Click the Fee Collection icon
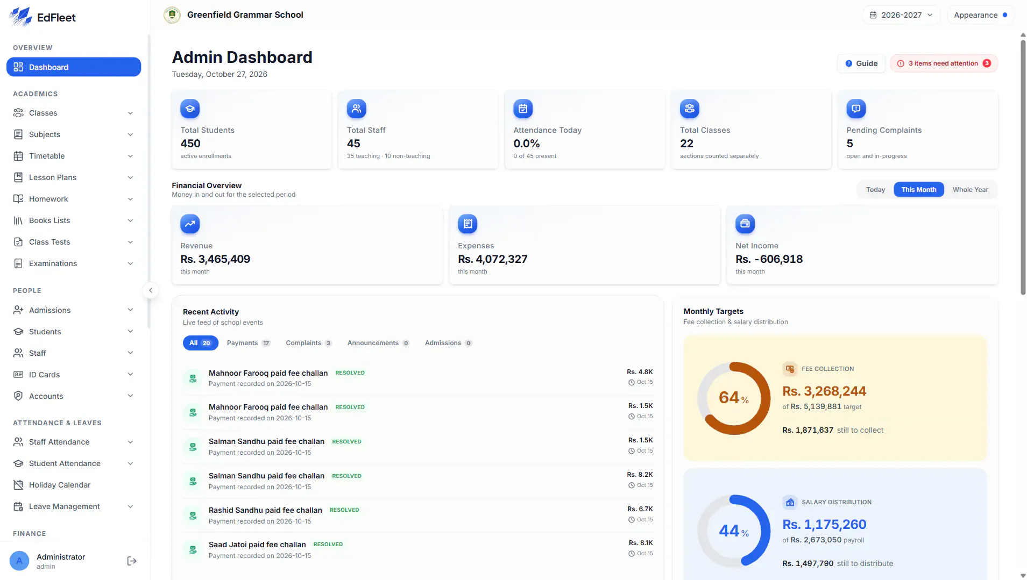This screenshot has height=580, width=1027. [790, 369]
